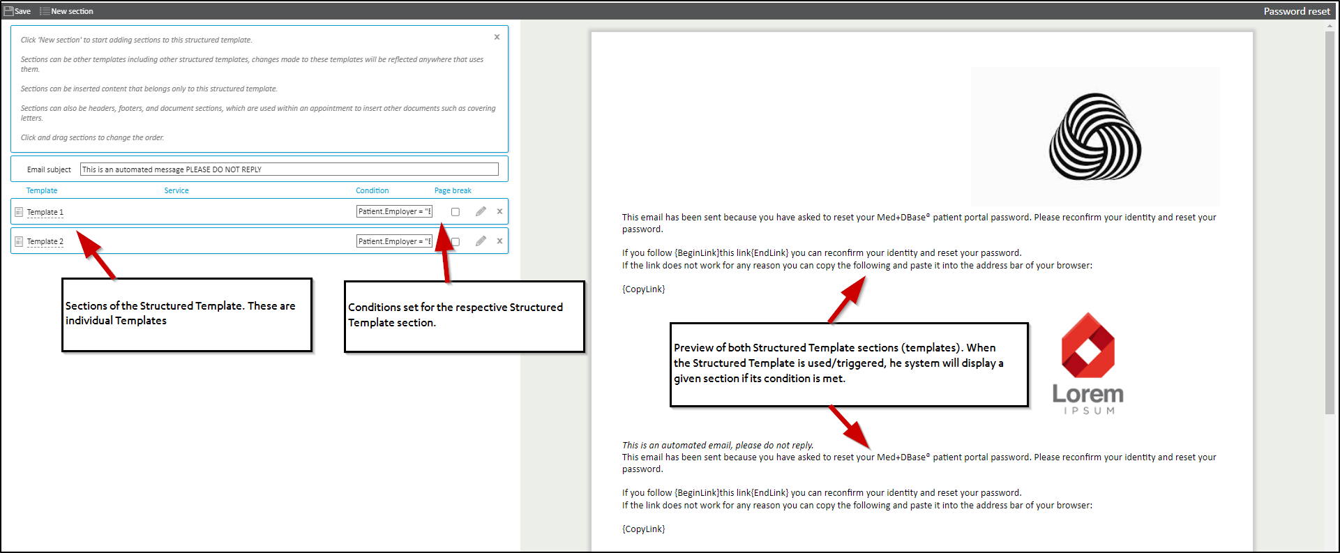
Task: Open the Template 2 link
Action: (x=45, y=241)
